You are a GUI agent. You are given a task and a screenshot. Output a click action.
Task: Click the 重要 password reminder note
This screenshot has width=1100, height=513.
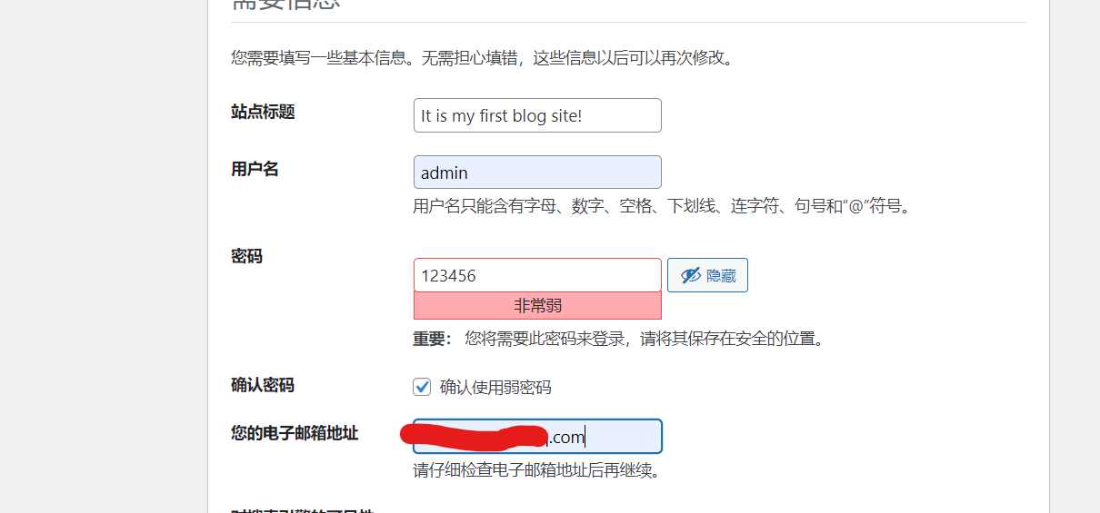[x=619, y=339]
